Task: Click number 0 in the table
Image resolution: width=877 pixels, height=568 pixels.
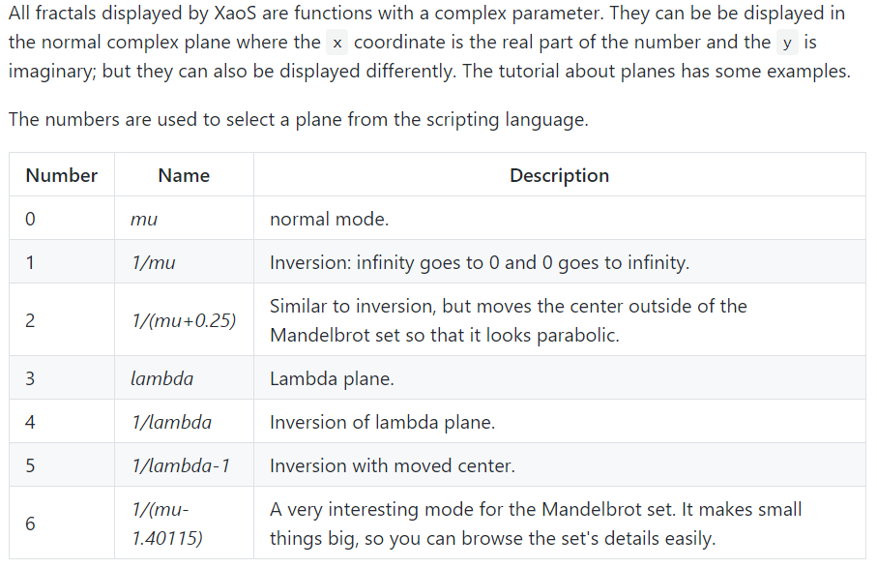Action: click(30, 219)
